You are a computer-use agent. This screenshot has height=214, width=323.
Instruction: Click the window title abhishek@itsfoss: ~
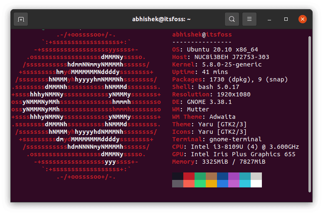[161, 19]
